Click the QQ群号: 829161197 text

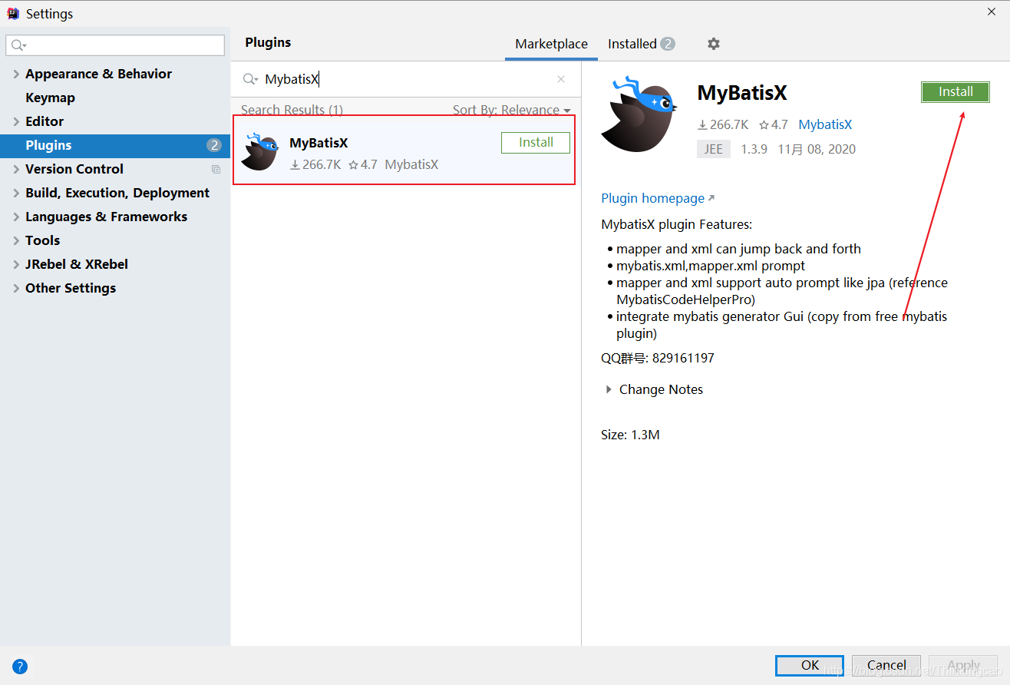658,358
